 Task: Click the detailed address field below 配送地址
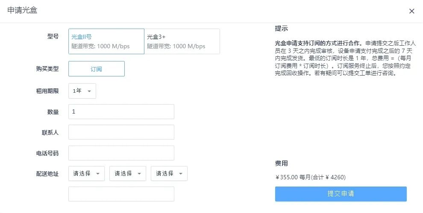point(121,194)
